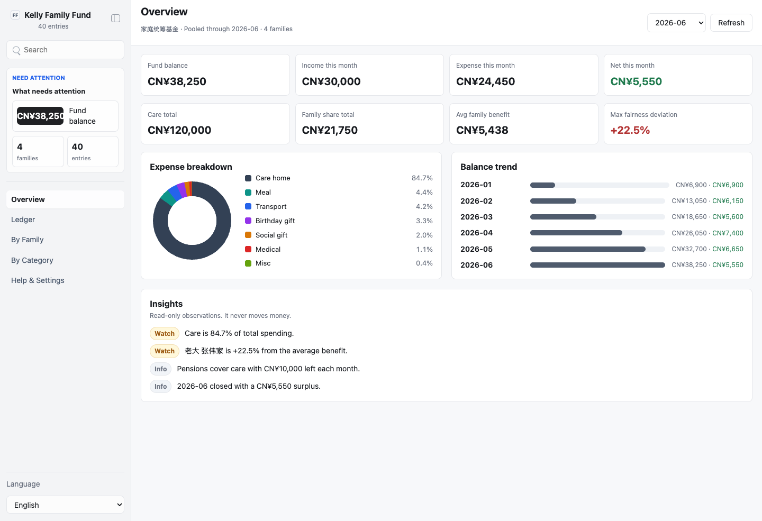The height and width of the screenshot is (521, 762).
Task: Click the 'CN¥6,900 · CN¥6,900' trend values
Action: [x=710, y=185]
